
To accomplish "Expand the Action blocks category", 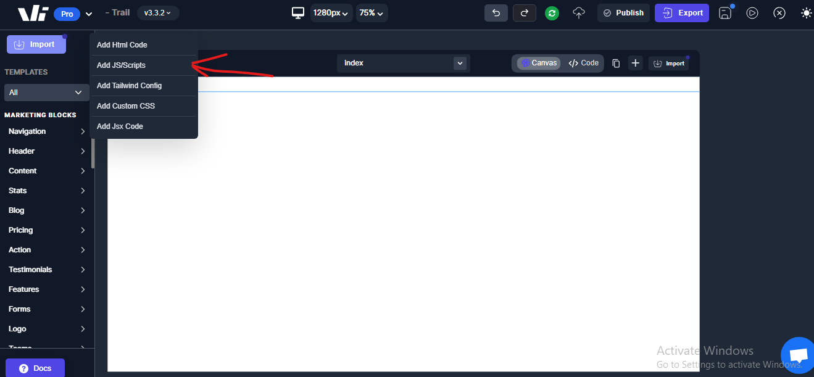I will pyautogui.click(x=47, y=250).
